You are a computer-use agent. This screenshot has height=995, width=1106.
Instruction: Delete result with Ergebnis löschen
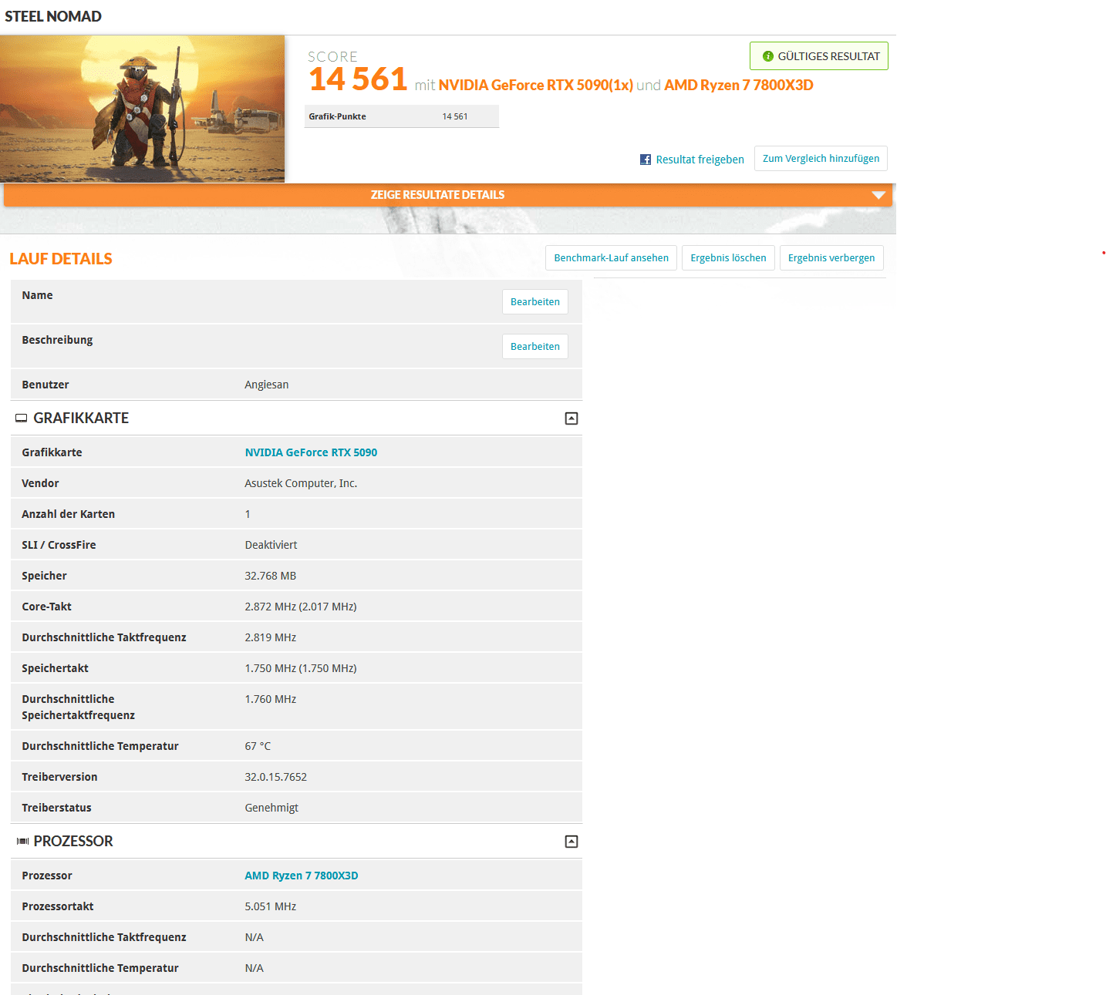pos(728,258)
